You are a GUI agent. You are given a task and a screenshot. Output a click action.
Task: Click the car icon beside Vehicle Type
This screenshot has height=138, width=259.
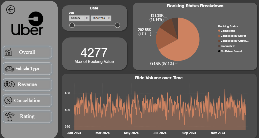tap(9, 69)
